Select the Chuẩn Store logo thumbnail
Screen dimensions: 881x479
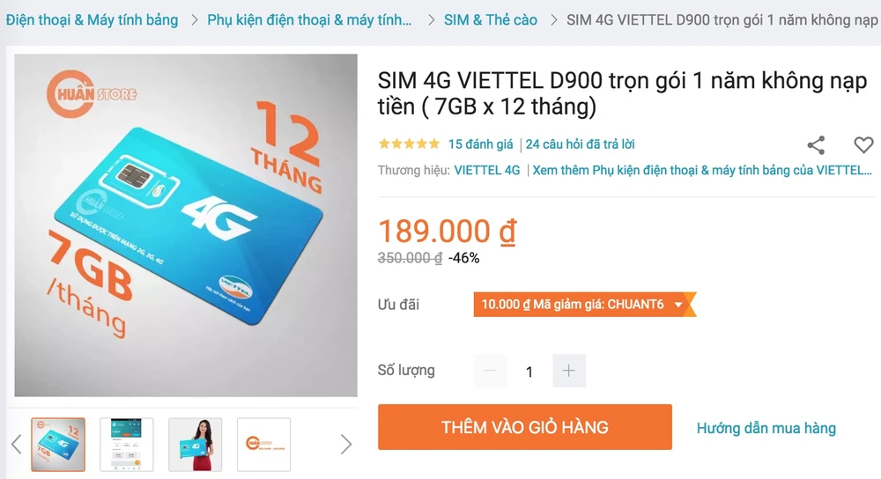coord(263,444)
